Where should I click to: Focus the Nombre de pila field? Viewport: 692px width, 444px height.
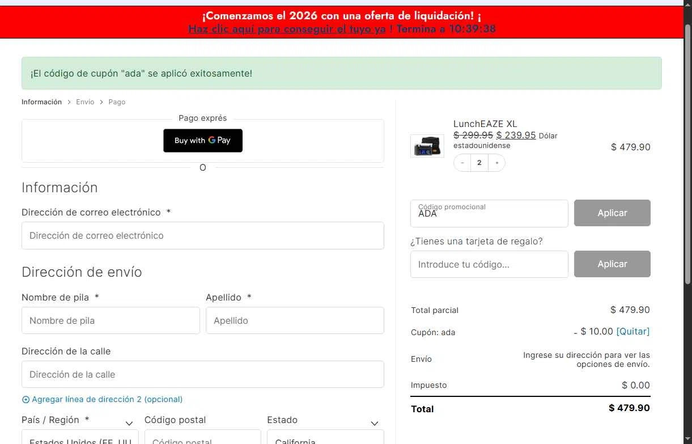pos(111,320)
